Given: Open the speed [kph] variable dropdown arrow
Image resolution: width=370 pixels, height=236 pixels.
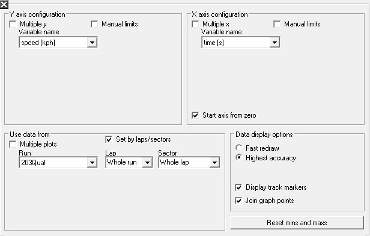Looking at the screenshot, I should tap(92, 43).
